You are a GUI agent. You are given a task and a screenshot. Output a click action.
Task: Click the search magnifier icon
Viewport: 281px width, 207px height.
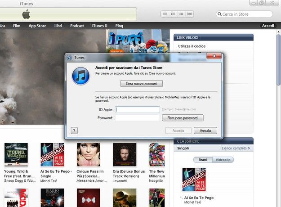(x=219, y=14)
